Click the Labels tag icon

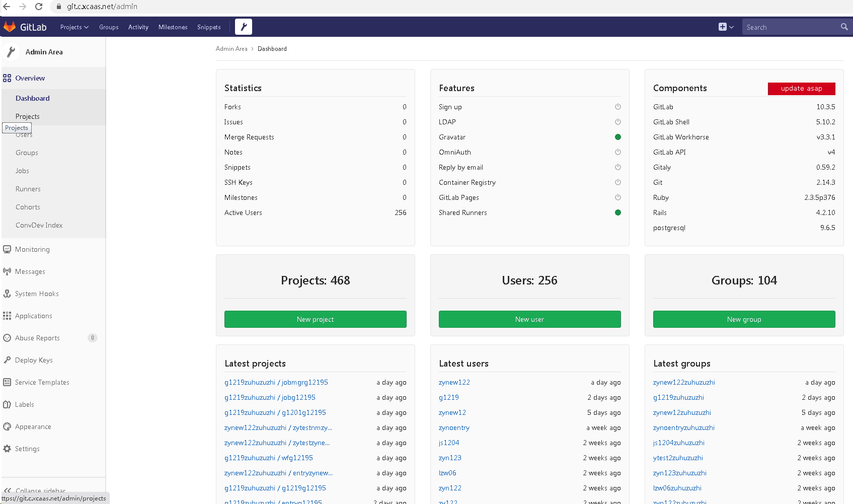pyautogui.click(x=7, y=404)
